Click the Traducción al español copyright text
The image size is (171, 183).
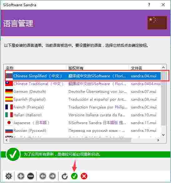98,99
